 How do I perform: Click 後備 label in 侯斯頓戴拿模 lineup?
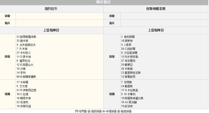pyautogui.click(x=112, y=94)
